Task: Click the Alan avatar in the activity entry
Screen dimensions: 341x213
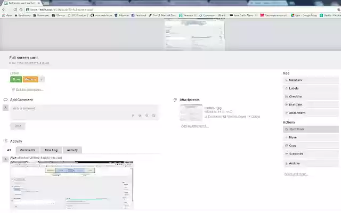Action: click(5, 159)
